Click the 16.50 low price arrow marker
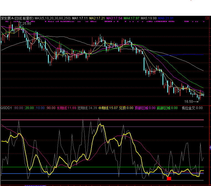The height and width of the screenshot is (186, 211). (x=191, y=102)
